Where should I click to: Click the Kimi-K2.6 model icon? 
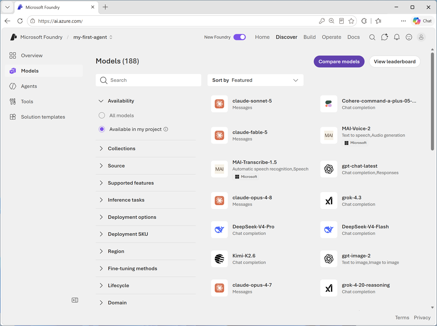click(219, 259)
